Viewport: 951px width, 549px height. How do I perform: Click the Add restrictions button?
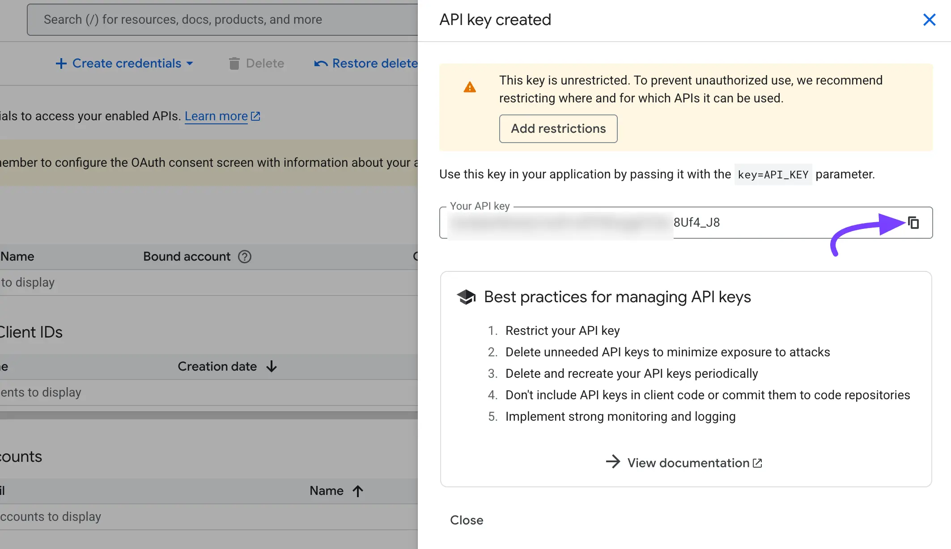tap(558, 129)
